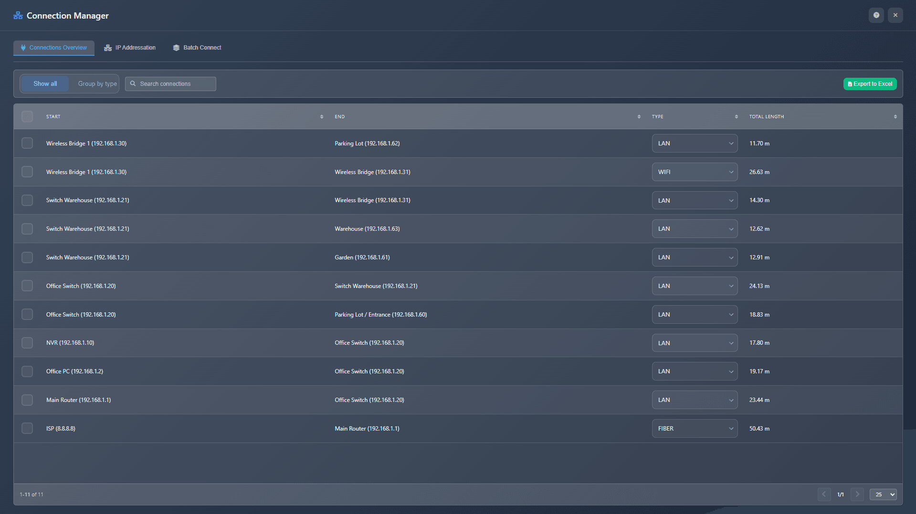Screen dimensions: 916x514
Task: Activate the Show all view button
Action: pyautogui.click(x=45, y=84)
